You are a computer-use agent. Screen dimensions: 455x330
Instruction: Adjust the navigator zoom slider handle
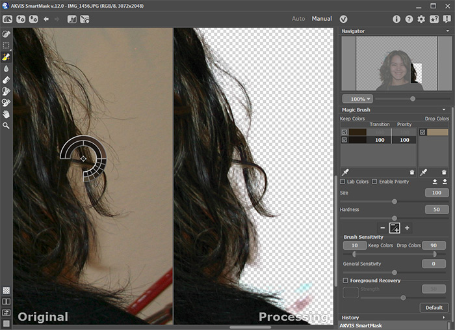coord(413,99)
